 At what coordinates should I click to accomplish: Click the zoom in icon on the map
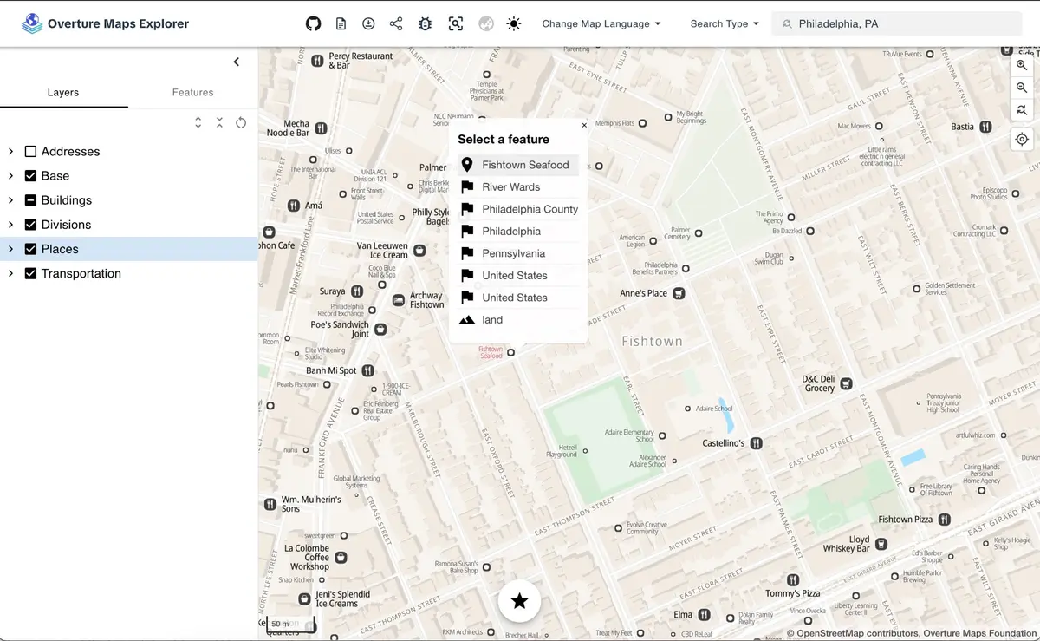1022,65
